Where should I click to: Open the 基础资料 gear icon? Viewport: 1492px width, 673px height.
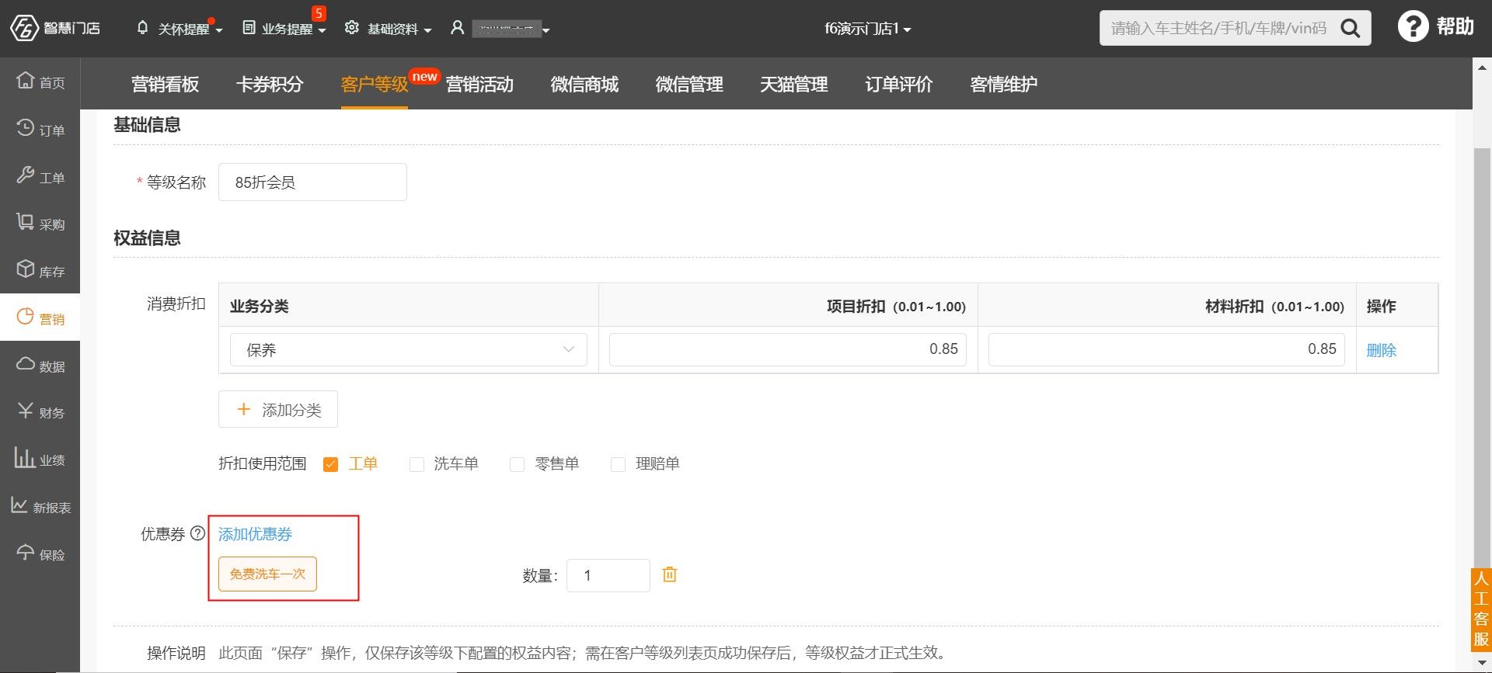tap(352, 28)
